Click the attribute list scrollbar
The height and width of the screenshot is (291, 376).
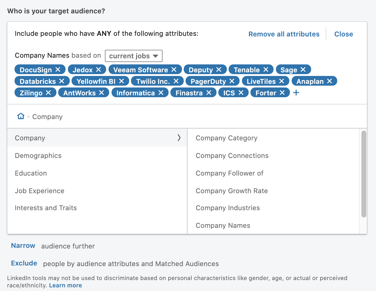coord(364,174)
